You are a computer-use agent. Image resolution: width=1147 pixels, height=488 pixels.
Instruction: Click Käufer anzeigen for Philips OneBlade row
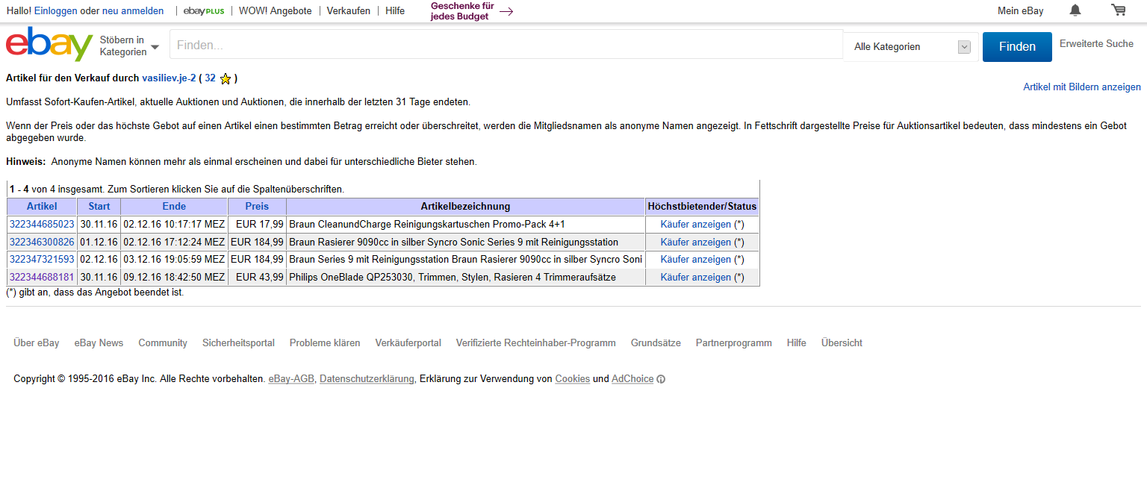pos(696,277)
